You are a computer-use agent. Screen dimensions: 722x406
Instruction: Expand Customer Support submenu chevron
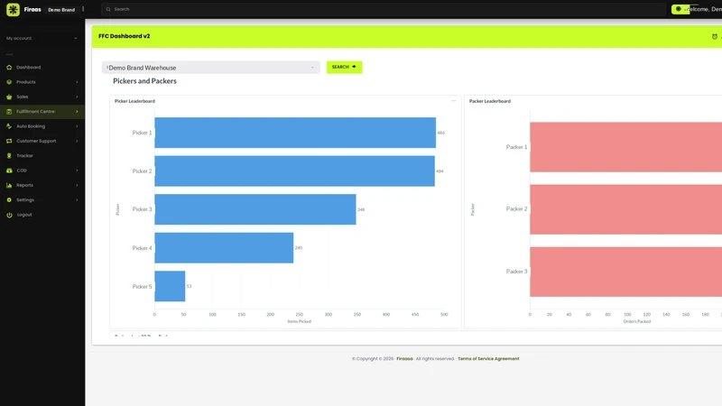click(77, 141)
